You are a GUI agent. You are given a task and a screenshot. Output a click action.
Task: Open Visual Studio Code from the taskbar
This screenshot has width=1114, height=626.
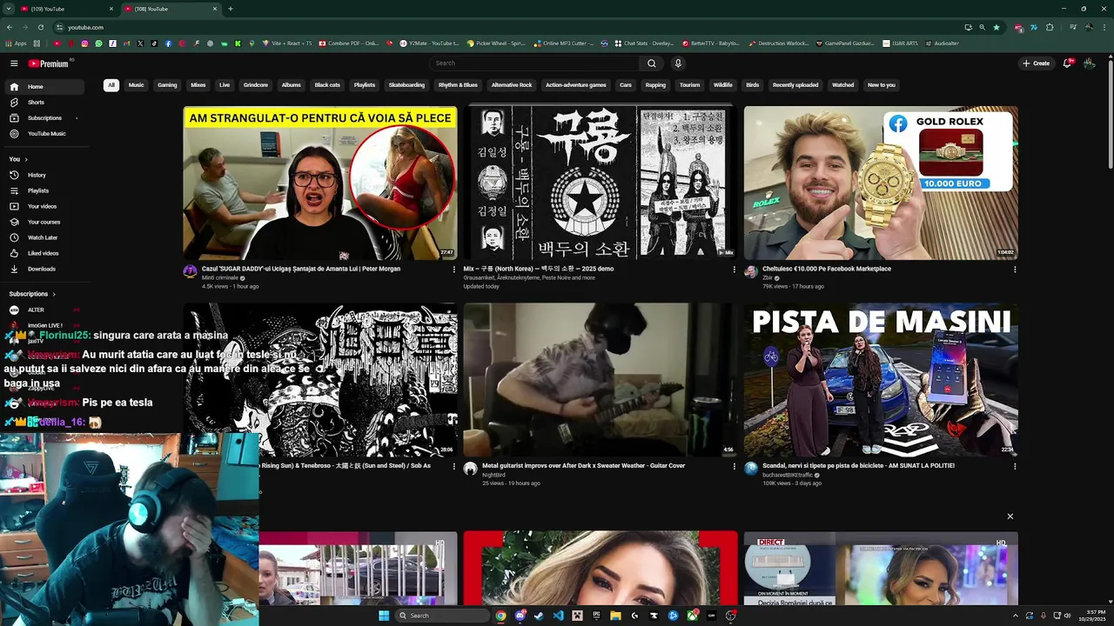558,616
